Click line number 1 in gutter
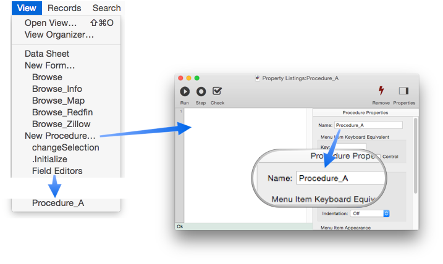The width and height of the screenshot is (443, 264). point(181,112)
